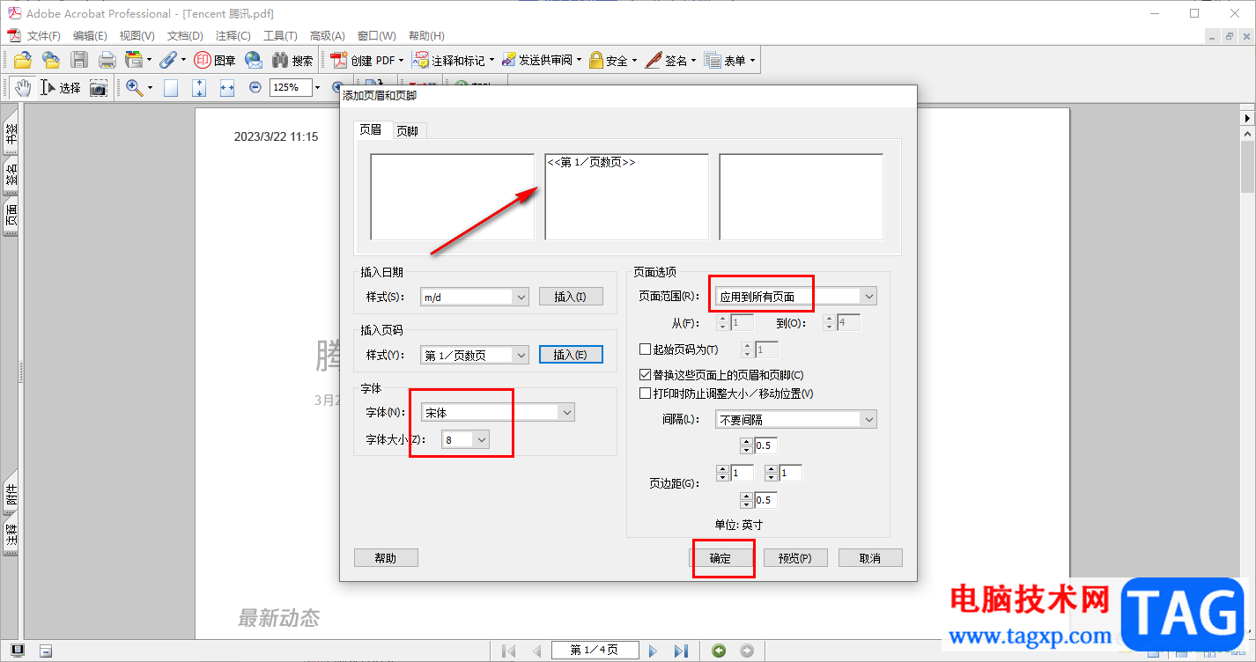Screen dimensions: 1256x662
Task: Click the open web page folder icon
Action: [x=51, y=60]
